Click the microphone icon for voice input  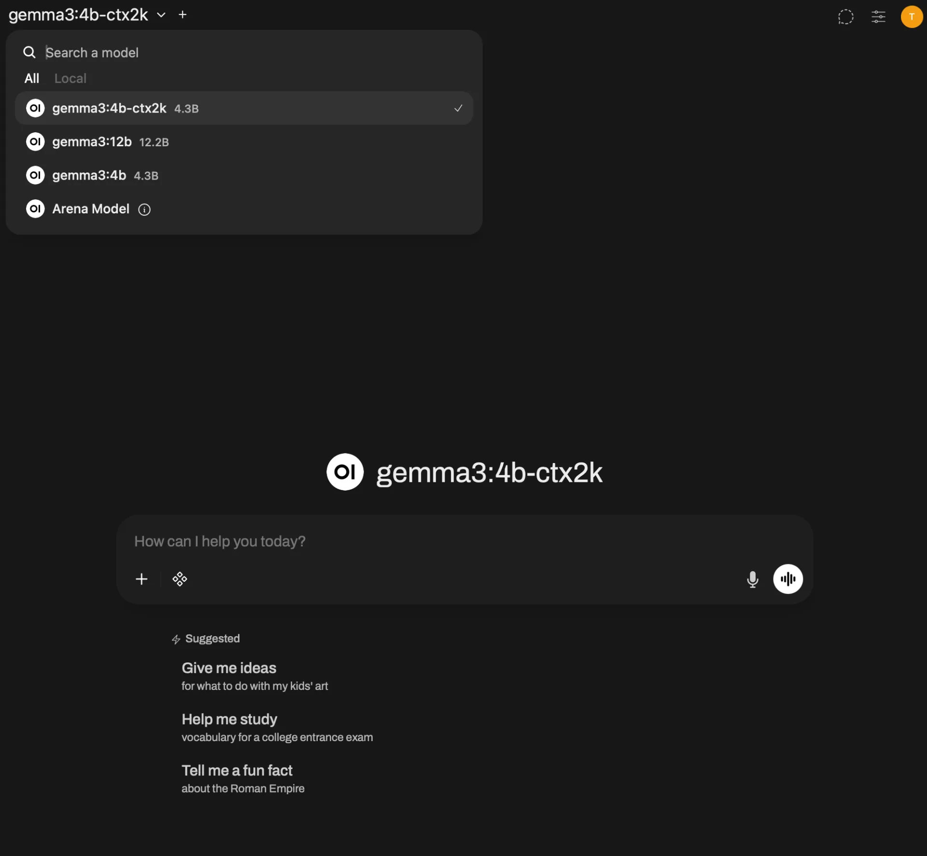pos(752,579)
